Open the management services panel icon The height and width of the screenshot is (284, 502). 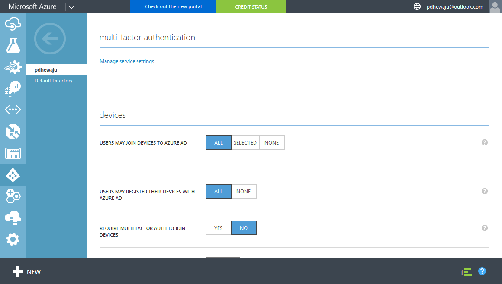(13, 153)
